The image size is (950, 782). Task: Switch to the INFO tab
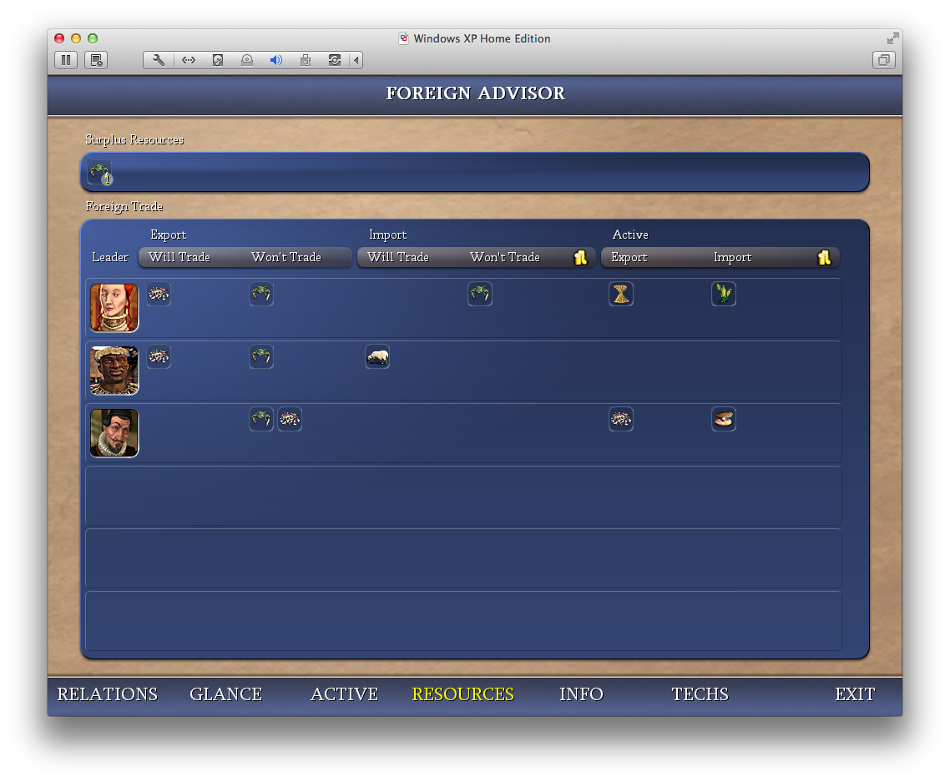(x=581, y=694)
